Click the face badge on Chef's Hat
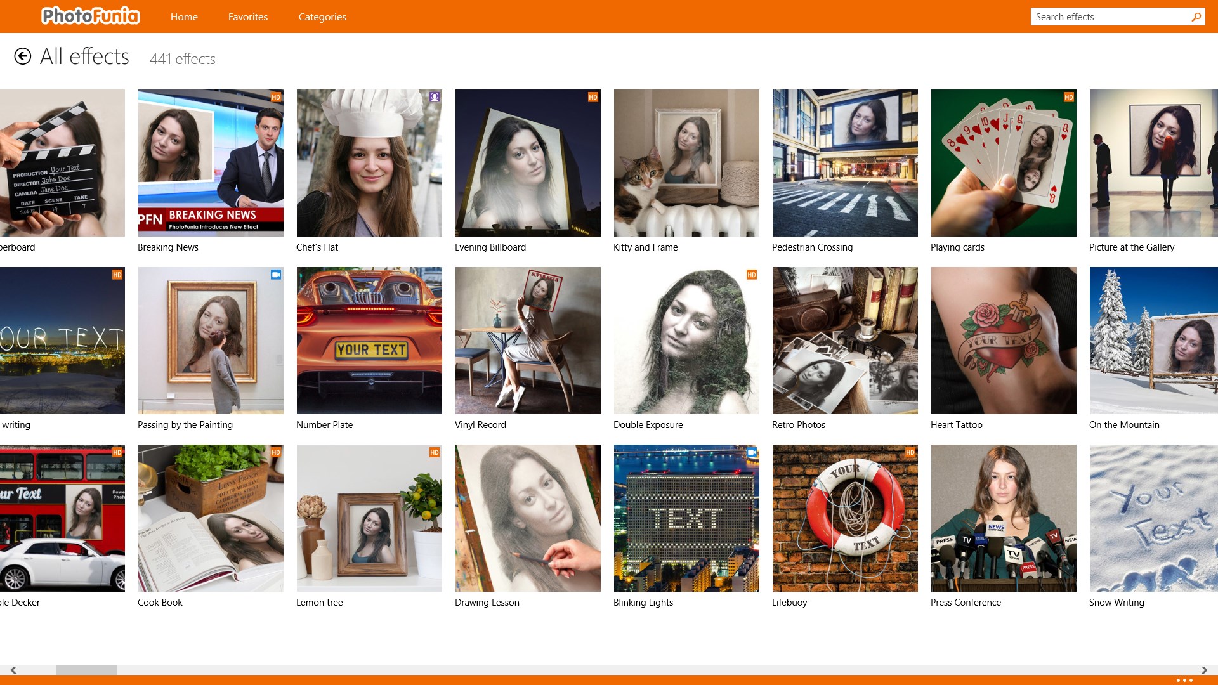 [x=435, y=97]
